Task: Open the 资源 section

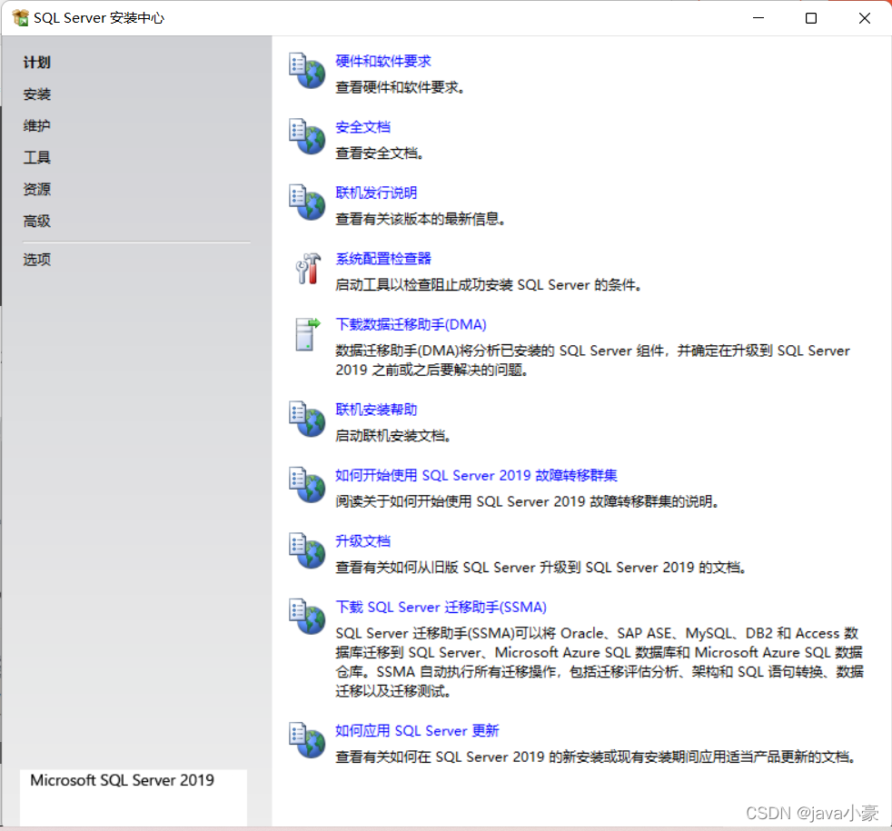Action: (x=37, y=190)
